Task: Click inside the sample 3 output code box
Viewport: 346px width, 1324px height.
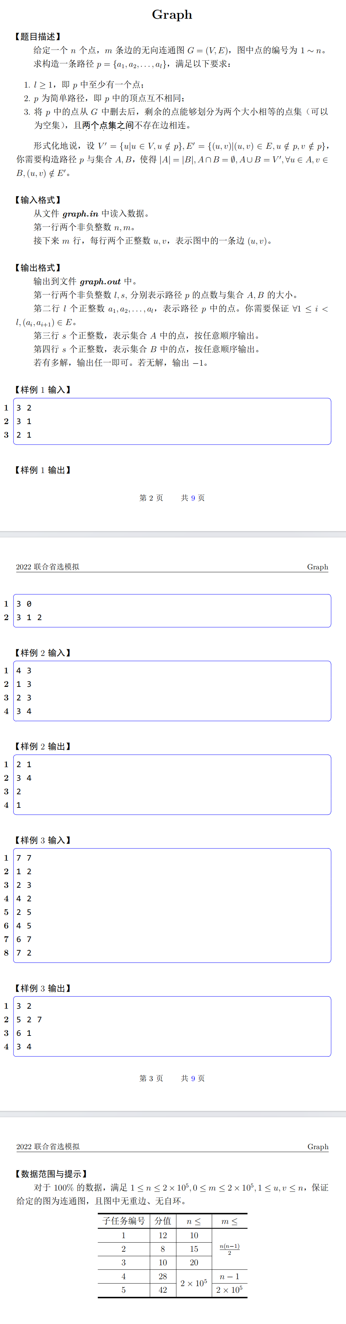Action: (172, 1026)
